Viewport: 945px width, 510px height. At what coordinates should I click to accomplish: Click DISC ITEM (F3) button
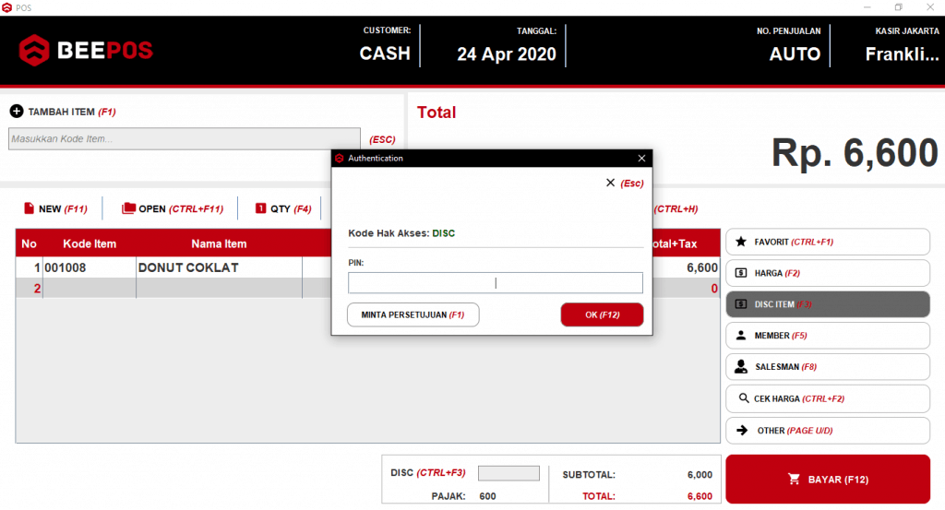828,304
